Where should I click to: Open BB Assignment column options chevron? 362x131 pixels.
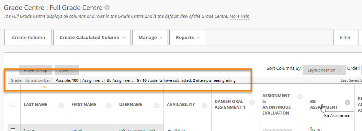tap(348, 102)
